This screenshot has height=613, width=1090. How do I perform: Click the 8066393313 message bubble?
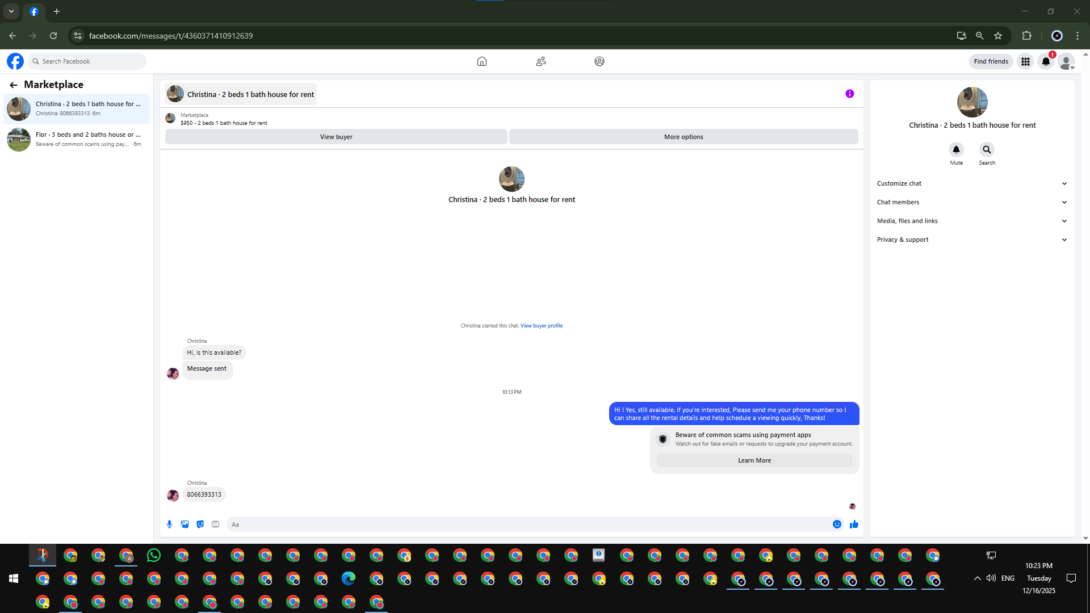pyautogui.click(x=204, y=494)
